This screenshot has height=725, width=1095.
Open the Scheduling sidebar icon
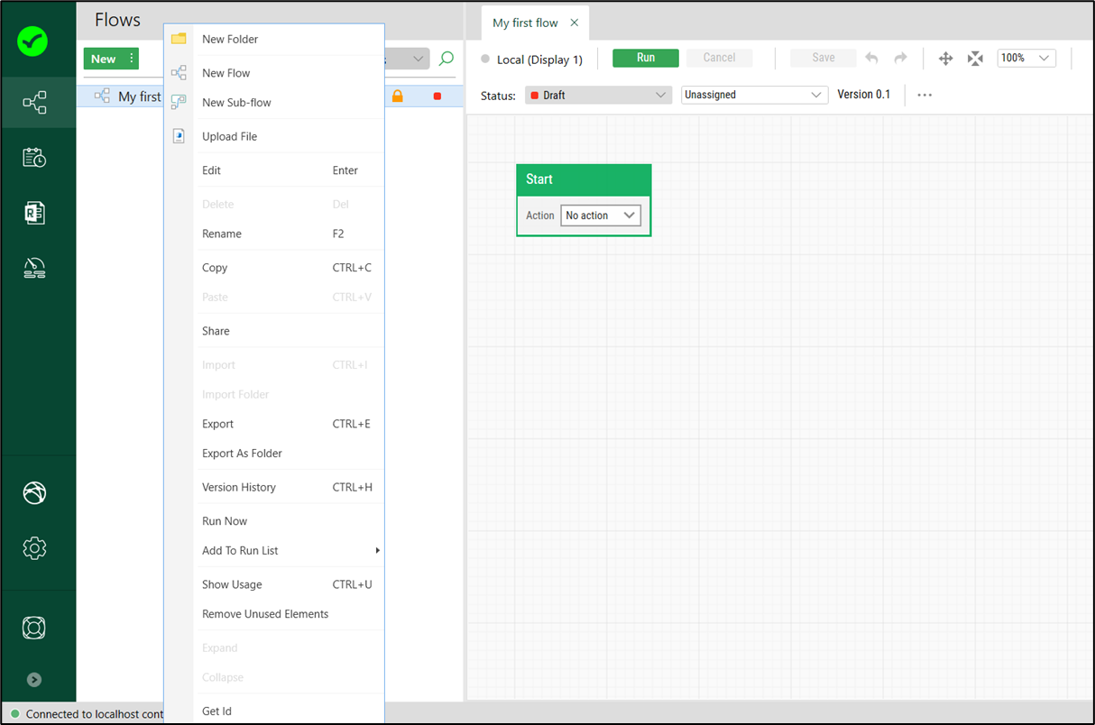36,156
